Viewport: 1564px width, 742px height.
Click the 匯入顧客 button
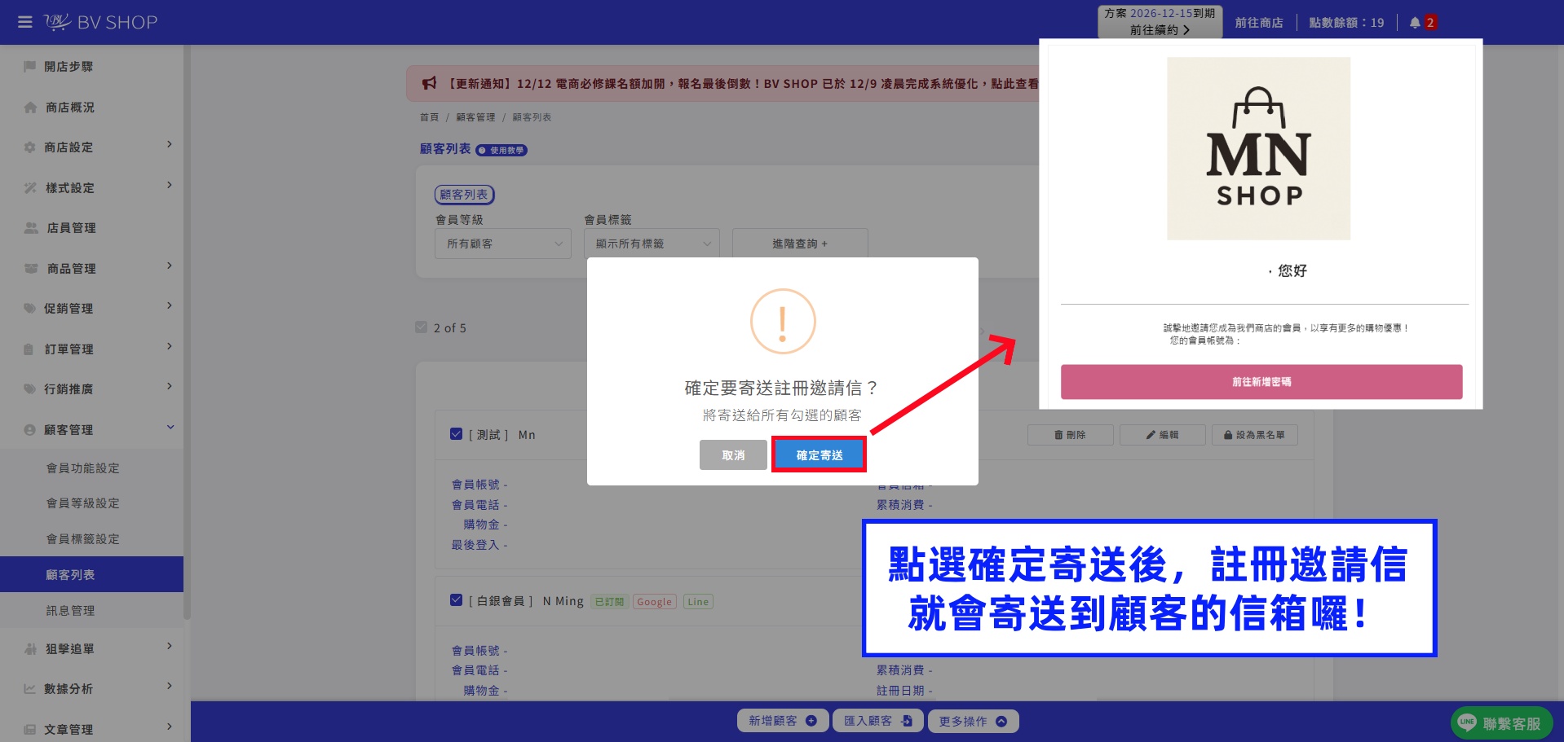878,721
